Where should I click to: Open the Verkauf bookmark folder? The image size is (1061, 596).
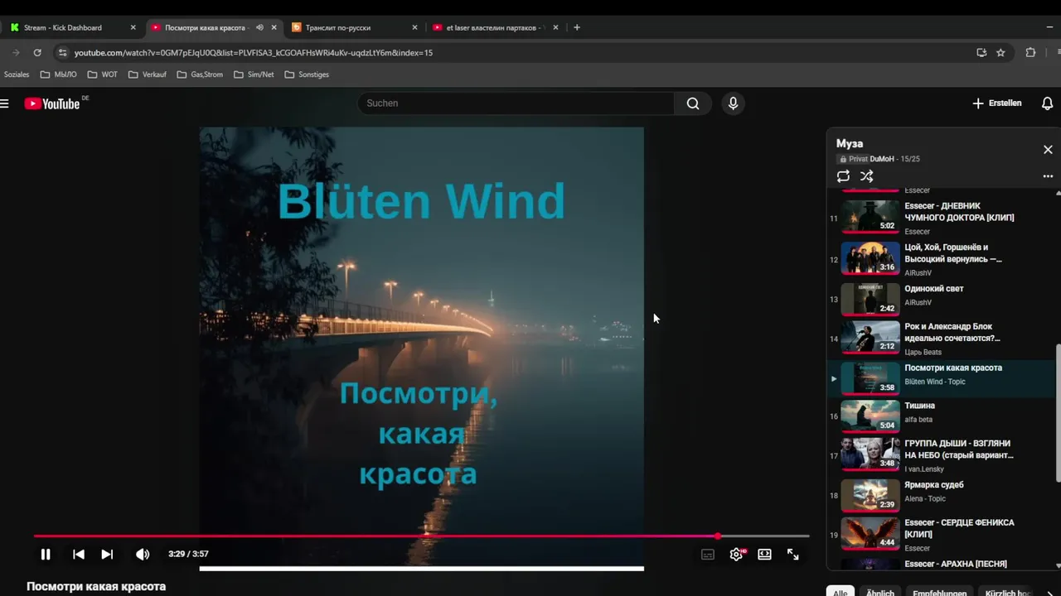(148, 74)
